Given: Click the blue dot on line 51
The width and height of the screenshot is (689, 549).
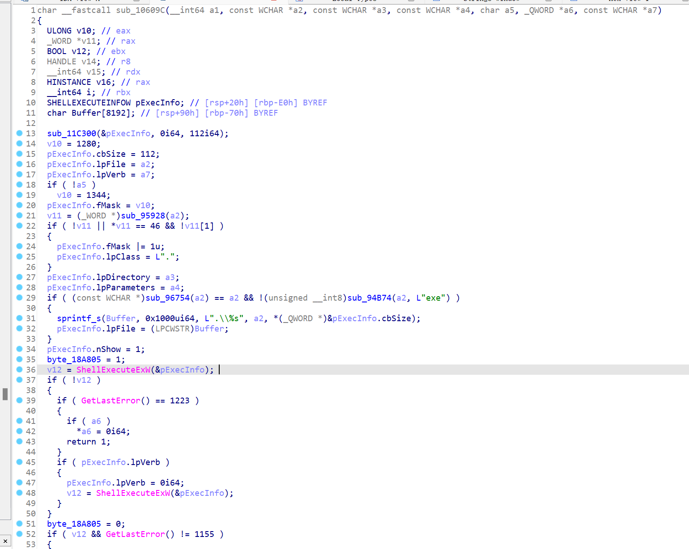Looking at the screenshot, I should click(19, 524).
